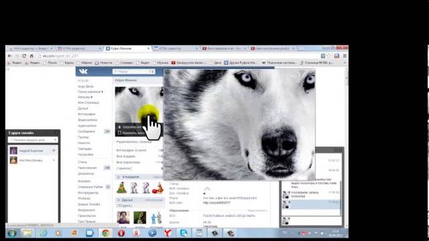Expand the friends online name filter dropdown

click(55, 140)
